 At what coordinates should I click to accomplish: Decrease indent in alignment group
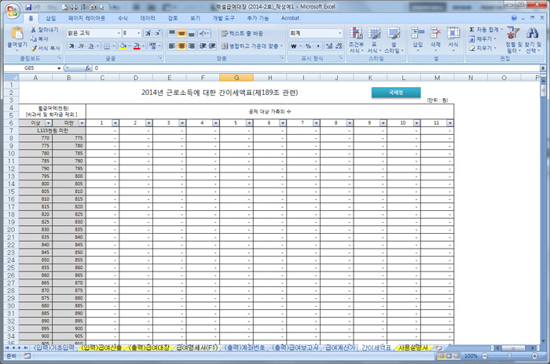point(203,46)
